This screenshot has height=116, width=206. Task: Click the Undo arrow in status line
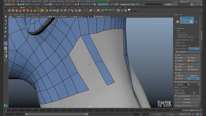tap(26, 5)
